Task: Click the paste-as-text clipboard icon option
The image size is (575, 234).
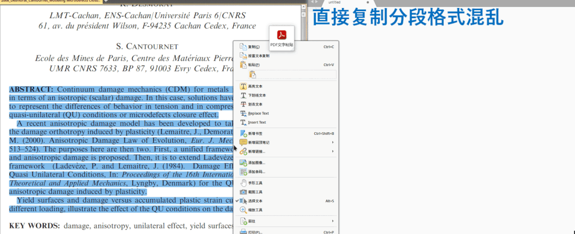Action: pos(253,75)
